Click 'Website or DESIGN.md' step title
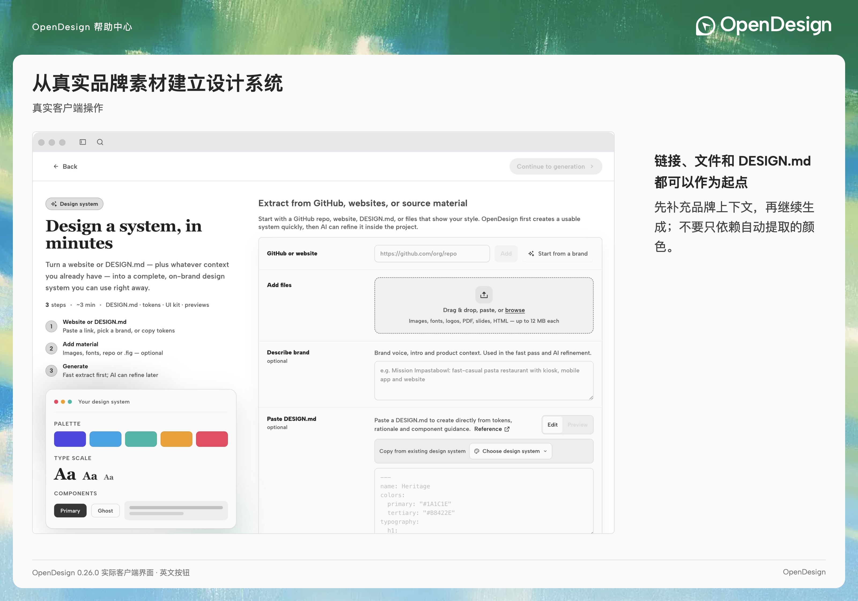 [x=95, y=322]
